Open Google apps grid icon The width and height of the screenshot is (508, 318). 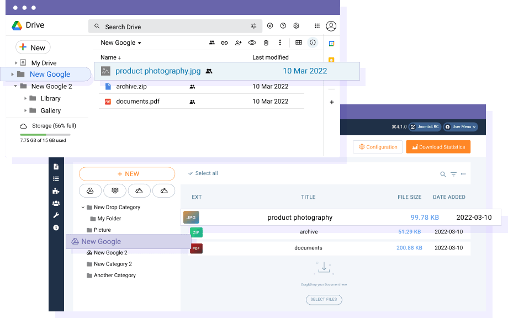click(x=317, y=26)
